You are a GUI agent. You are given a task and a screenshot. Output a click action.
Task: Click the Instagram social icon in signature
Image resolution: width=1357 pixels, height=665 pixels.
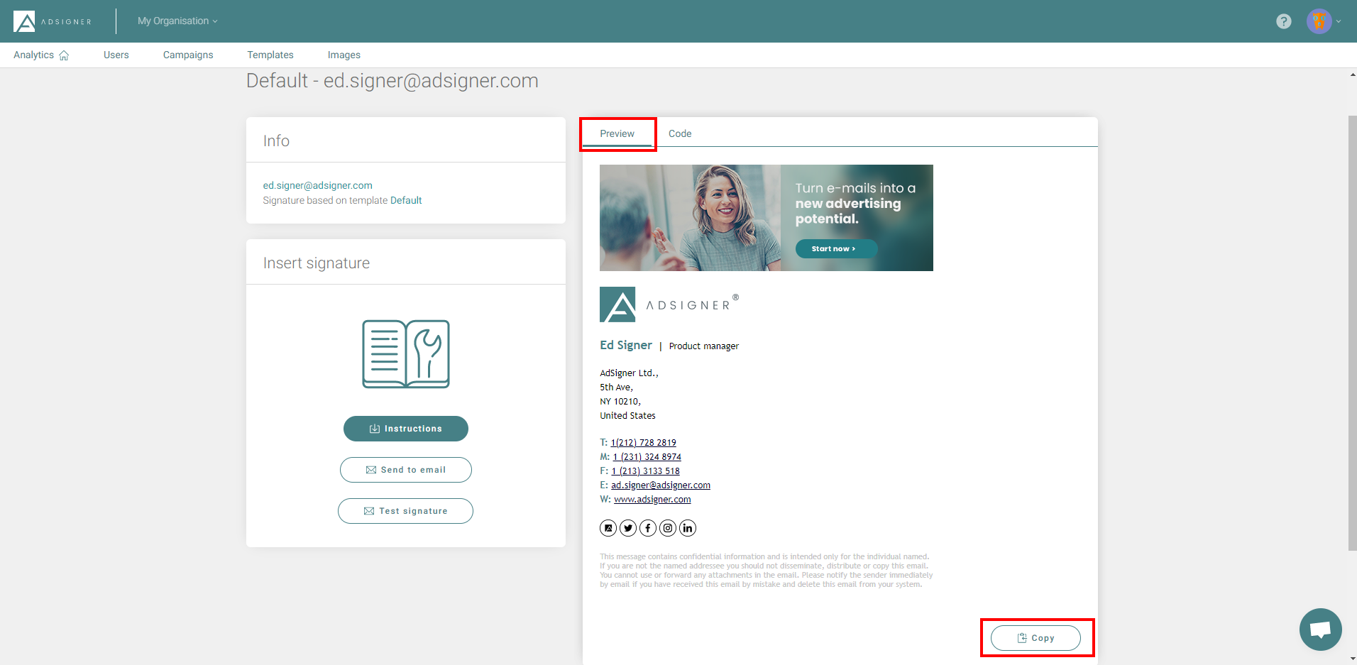coord(668,528)
